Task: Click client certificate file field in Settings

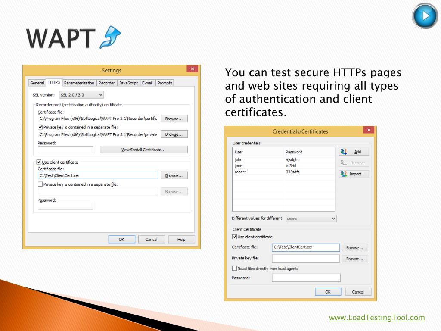Action: click(98, 176)
